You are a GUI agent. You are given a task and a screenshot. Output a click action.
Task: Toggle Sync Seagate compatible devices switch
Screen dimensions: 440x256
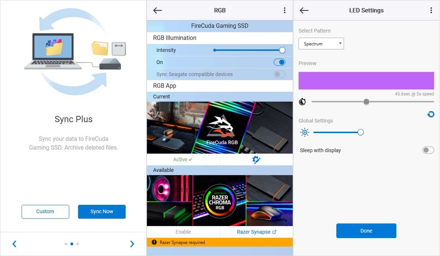280,74
